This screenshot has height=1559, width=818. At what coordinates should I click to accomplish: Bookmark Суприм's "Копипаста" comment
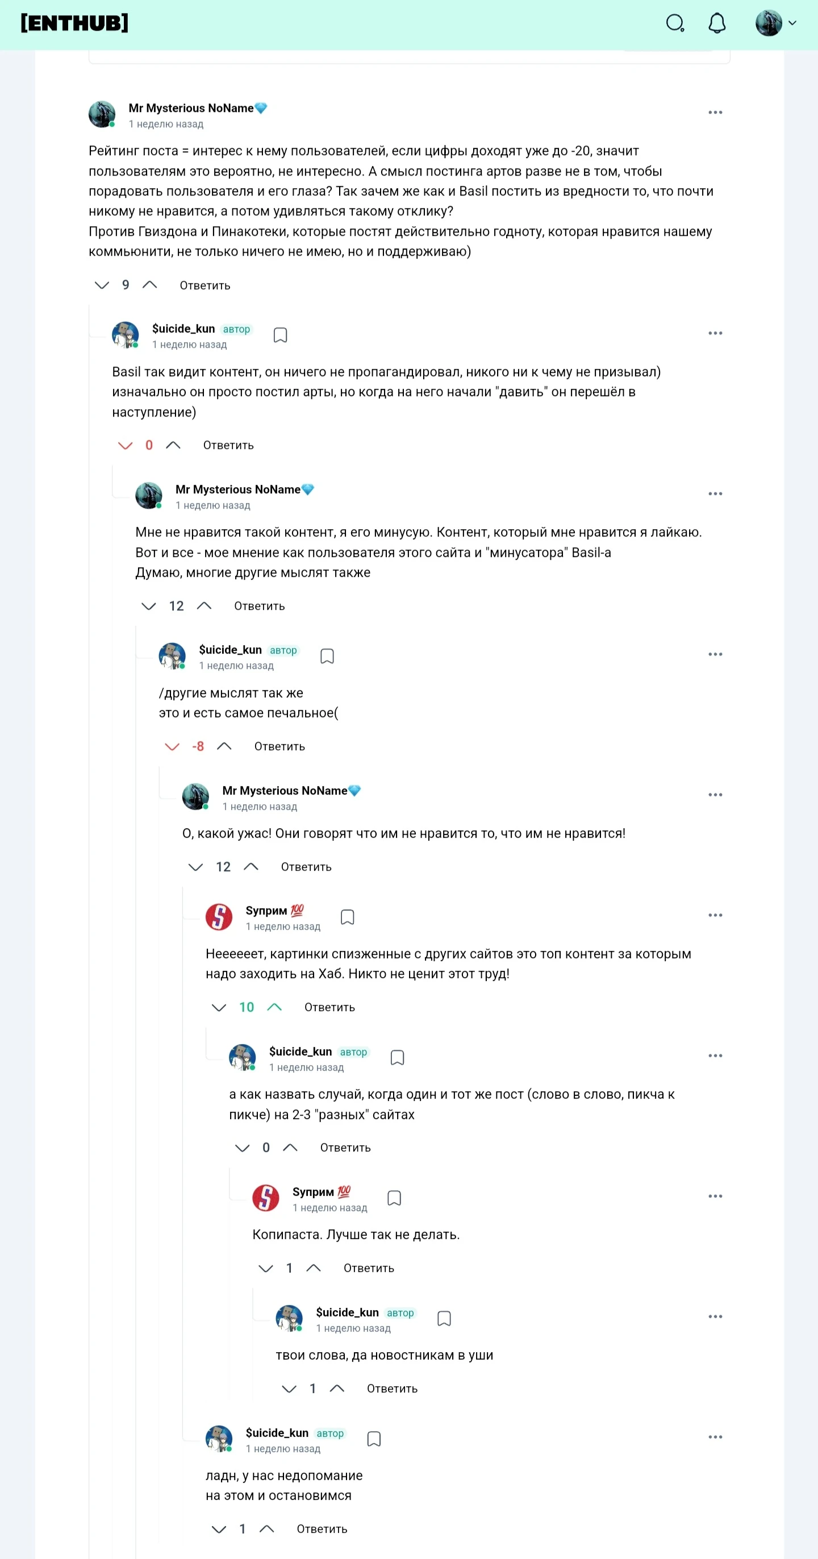point(394,1198)
